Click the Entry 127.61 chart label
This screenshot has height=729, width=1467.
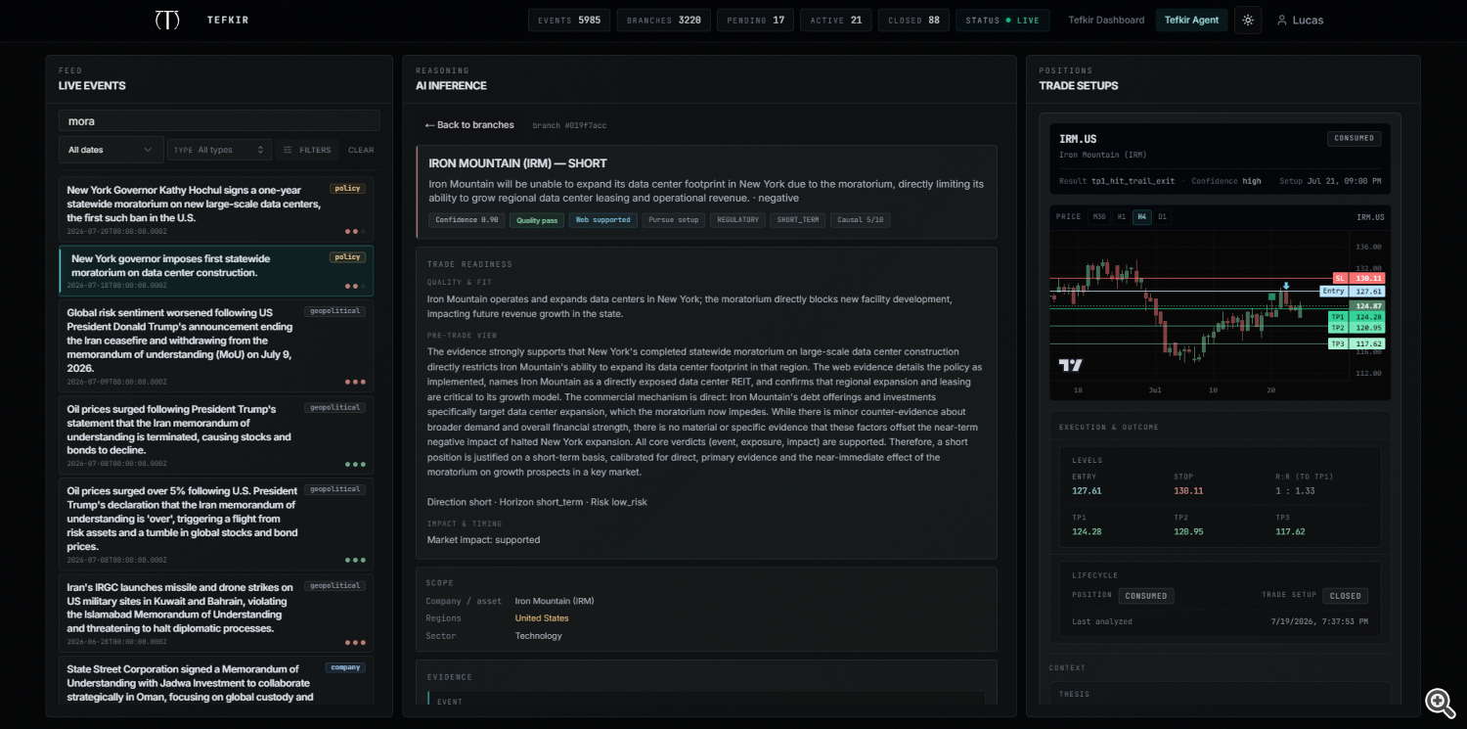tap(1352, 292)
